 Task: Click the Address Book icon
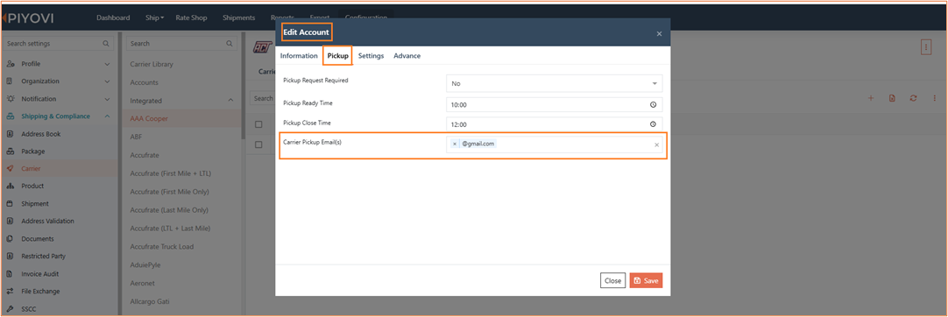[11, 134]
